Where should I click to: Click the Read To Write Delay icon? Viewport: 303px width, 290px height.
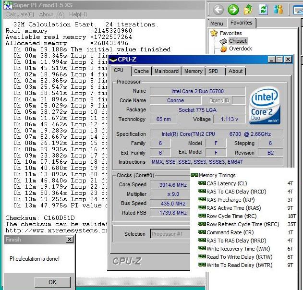point(202,256)
